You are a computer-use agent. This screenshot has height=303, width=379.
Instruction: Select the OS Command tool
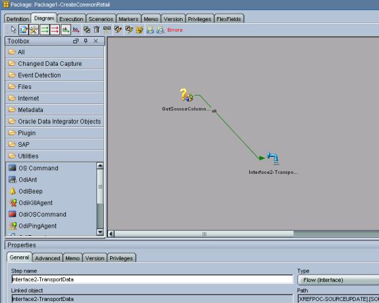click(x=34, y=168)
